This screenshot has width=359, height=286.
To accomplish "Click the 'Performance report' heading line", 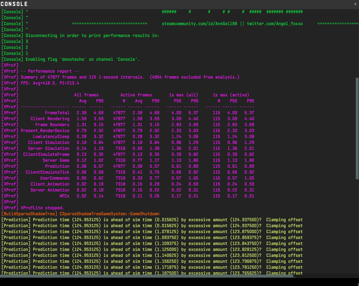I will click(50, 71).
